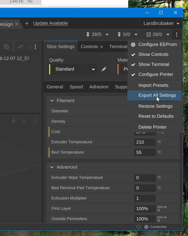Close the Design tab
Image resolution: width=188 pixels, height=236 pixels.
(x=17, y=24)
